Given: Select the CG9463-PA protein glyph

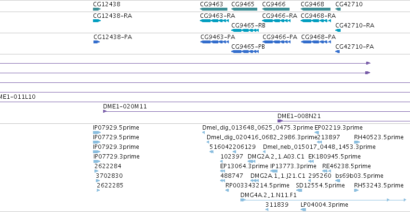Looking at the screenshot, I should click(214, 42).
